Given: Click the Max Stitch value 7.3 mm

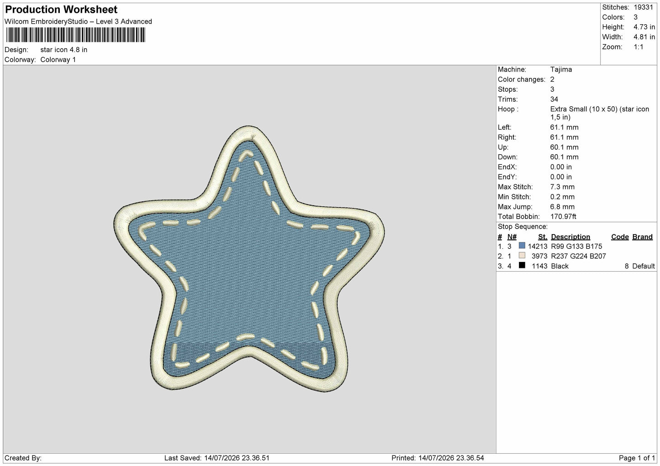Looking at the screenshot, I should 562,187.
